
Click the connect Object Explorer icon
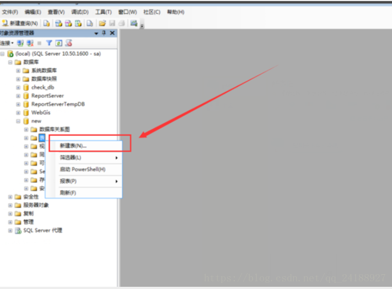[20, 43]
